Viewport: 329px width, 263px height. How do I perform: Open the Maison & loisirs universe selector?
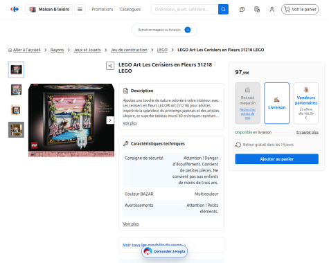tap(48, 9)
